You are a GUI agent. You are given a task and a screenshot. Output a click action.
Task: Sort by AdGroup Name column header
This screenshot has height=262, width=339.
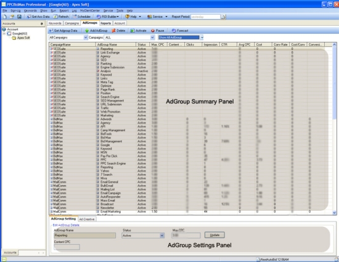pyautogui.click(x=116, y=44)
